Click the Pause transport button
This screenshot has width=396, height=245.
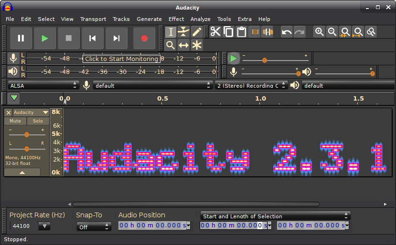[x=21, y=38]
